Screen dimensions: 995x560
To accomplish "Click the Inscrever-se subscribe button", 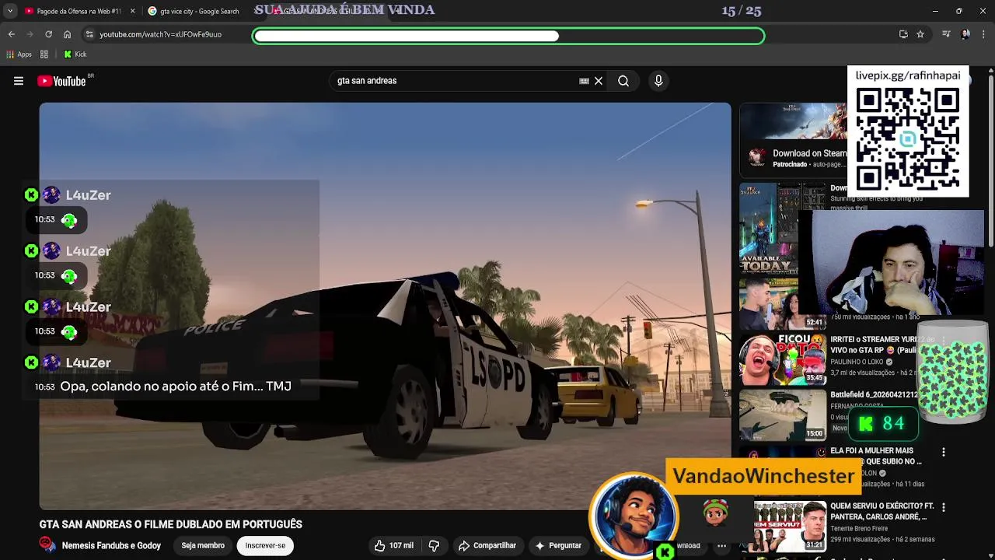I will 265,546.
